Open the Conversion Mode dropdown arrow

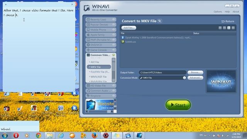[x=184, y=78]
